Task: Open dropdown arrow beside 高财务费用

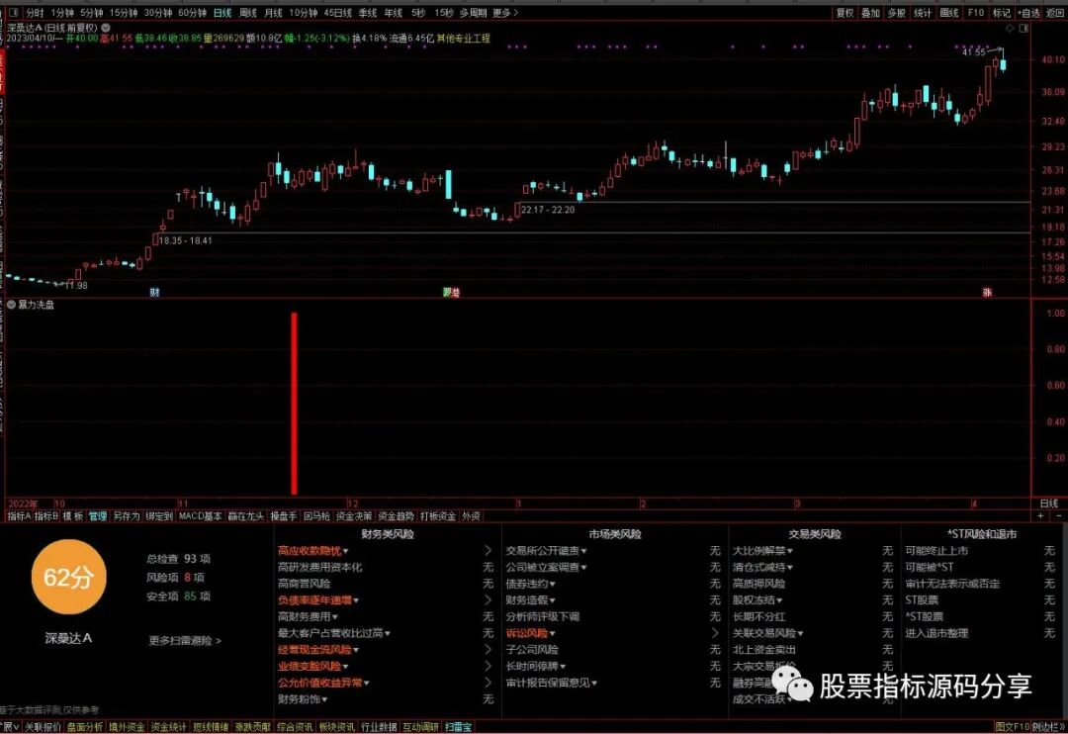Action: (x=335, y=617)
